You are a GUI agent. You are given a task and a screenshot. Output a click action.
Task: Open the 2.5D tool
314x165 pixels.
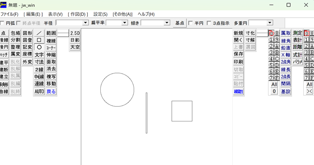tap(75, 33)
